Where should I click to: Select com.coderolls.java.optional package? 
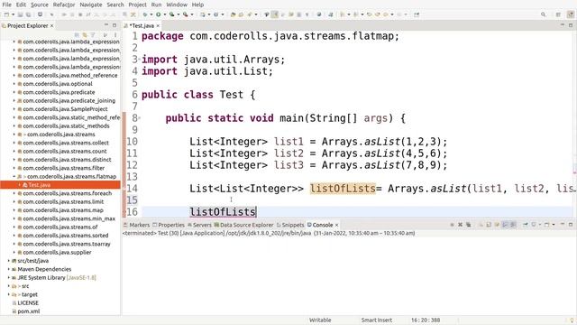pyautogui.click(x=58, y=84)
